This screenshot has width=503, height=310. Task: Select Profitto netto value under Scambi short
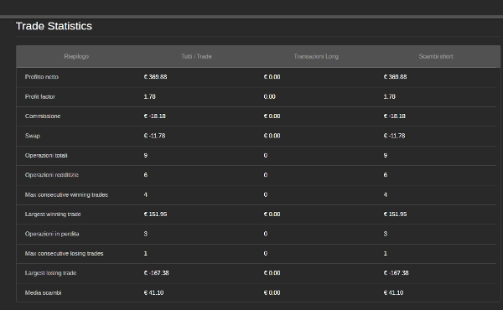(395, 77)
